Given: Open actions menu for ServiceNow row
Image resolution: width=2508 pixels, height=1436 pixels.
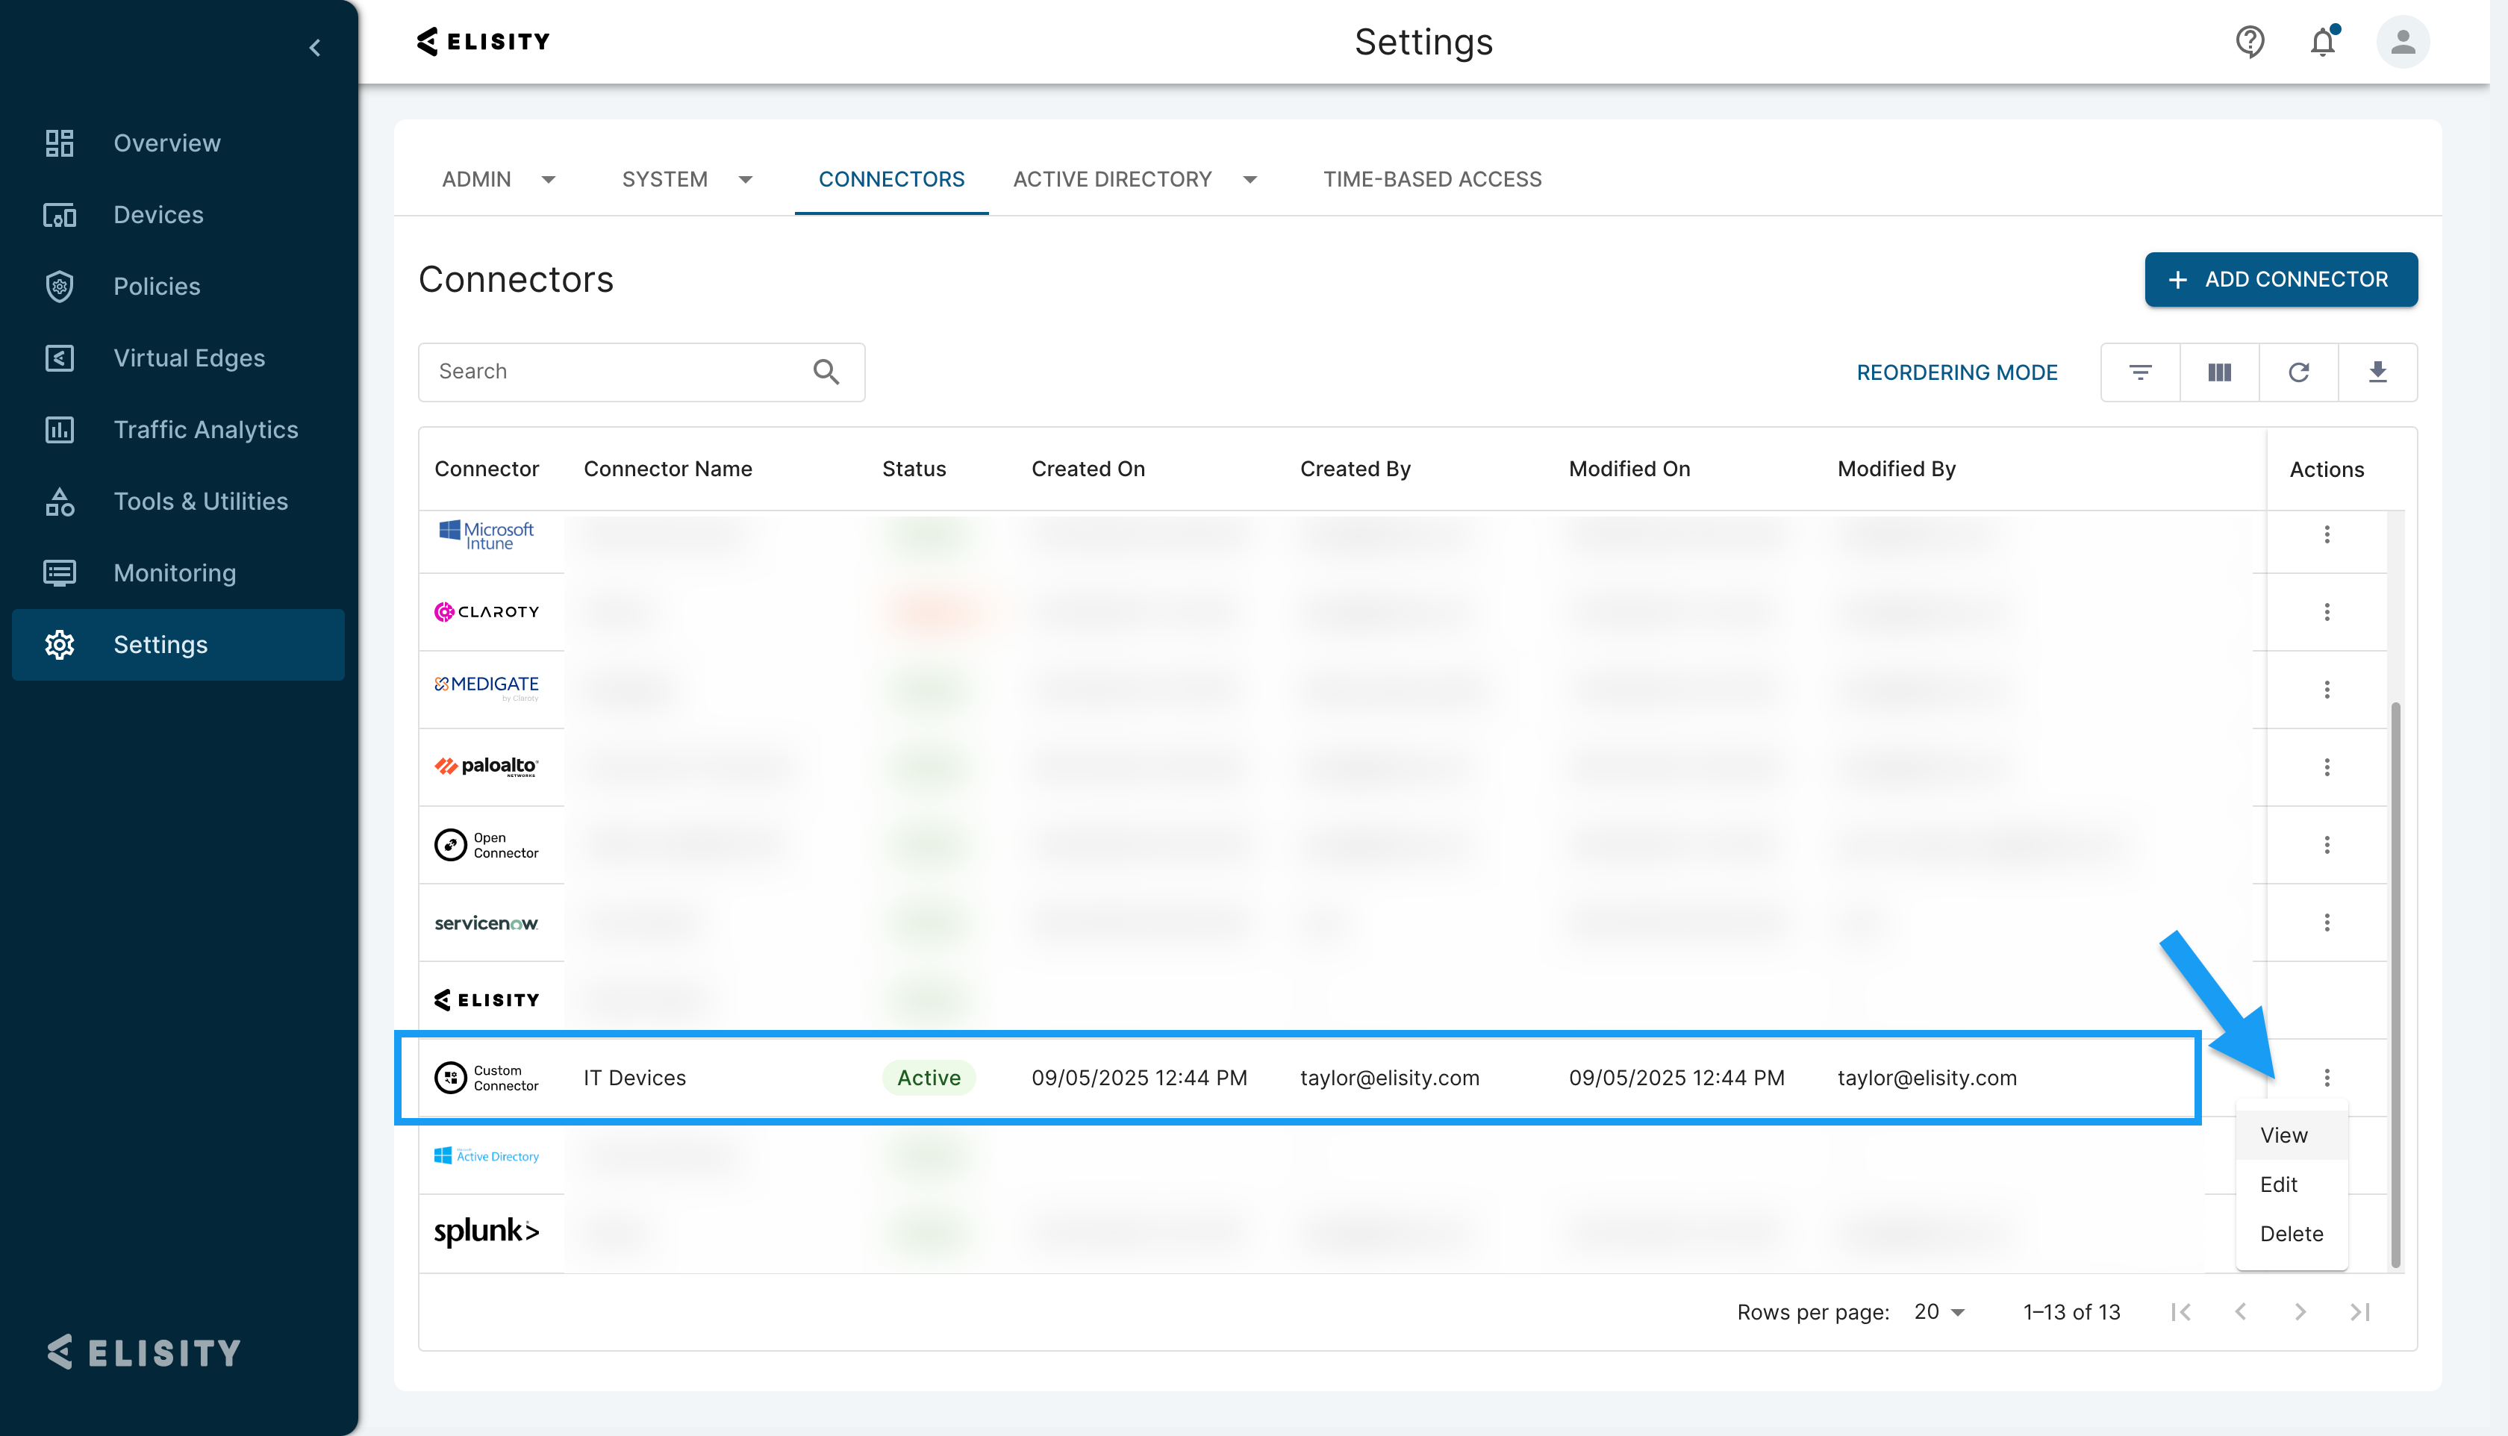Looking at the screenshot, I should pyautogui.click(x=2327, y=923).
